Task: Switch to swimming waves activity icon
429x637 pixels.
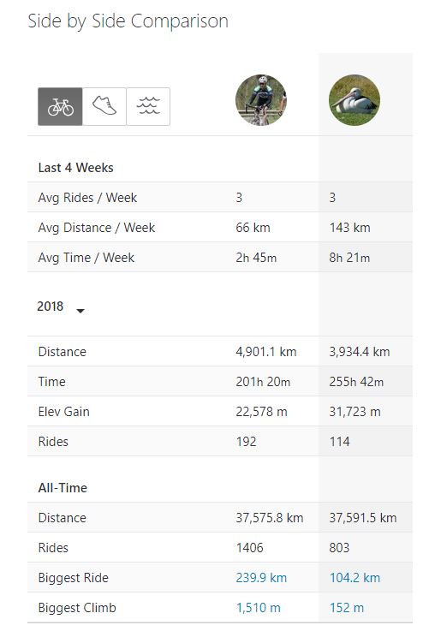Action: point(148,106)
